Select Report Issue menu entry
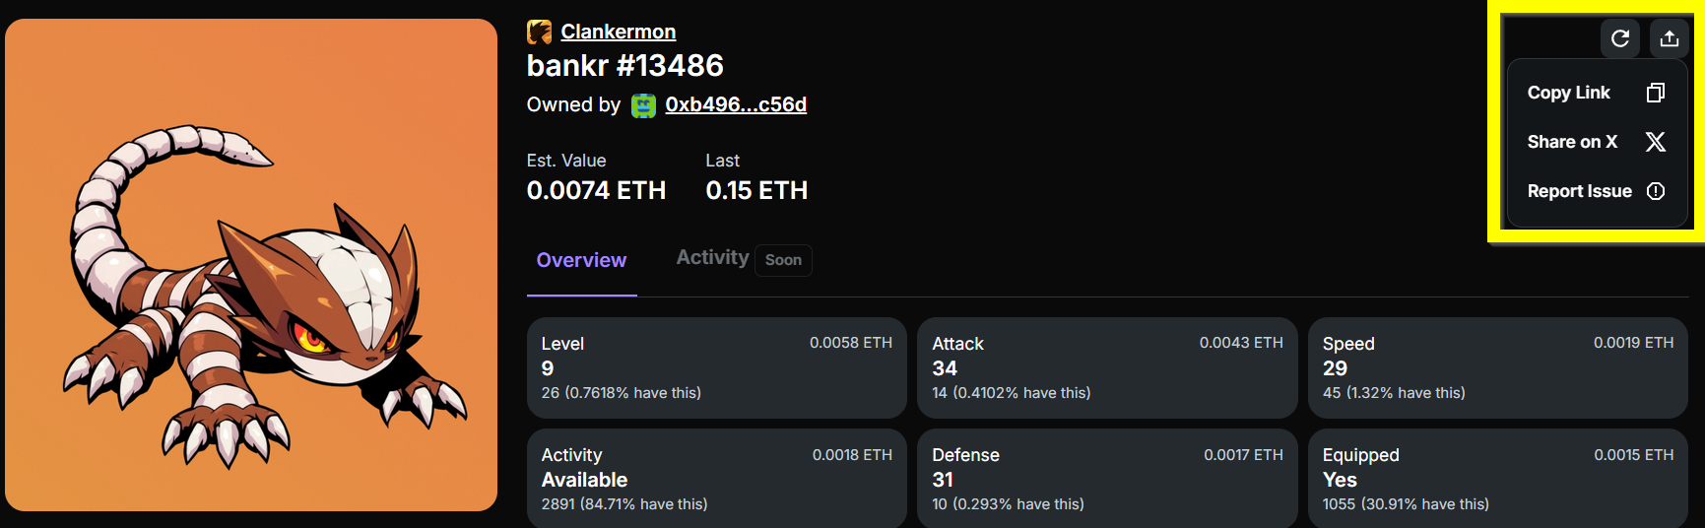 point(1579,191)
